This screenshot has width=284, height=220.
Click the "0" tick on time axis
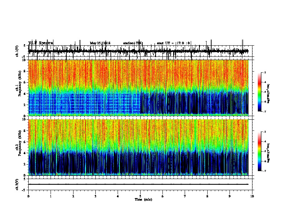click(28, 196)
